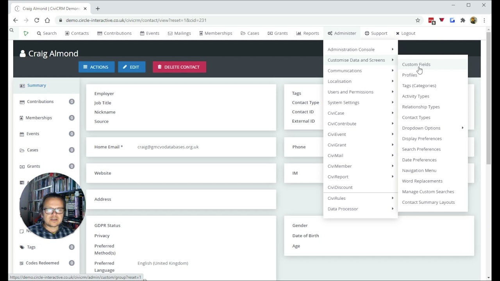Open the Support menu
This screenshot has width=500, height=281.
click(376, 33)
